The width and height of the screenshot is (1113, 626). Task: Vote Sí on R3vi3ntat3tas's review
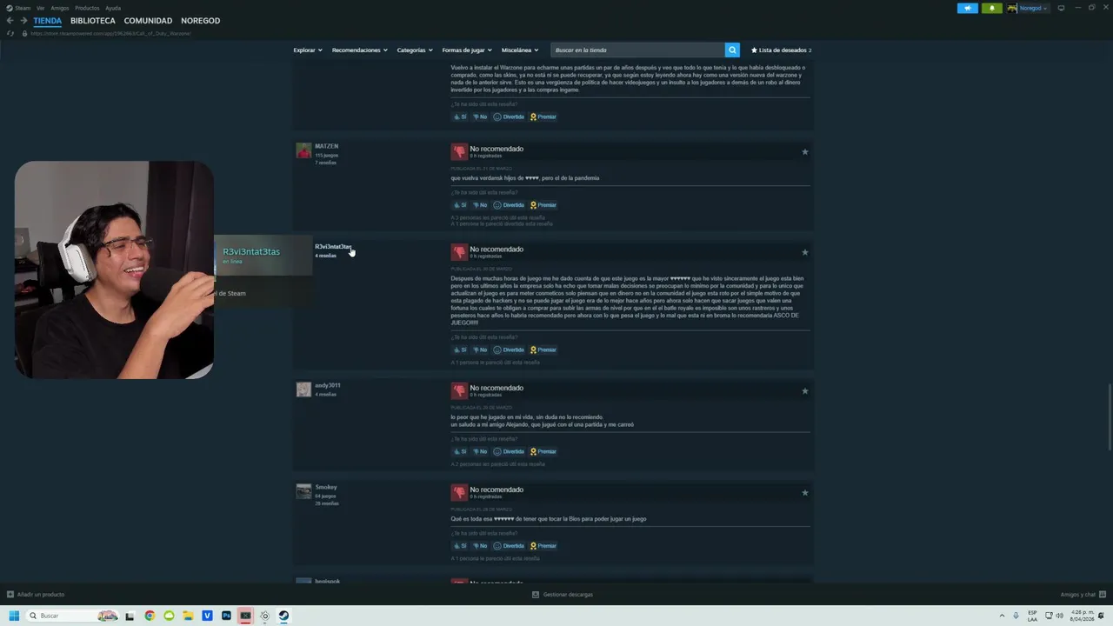click(460, 350)
